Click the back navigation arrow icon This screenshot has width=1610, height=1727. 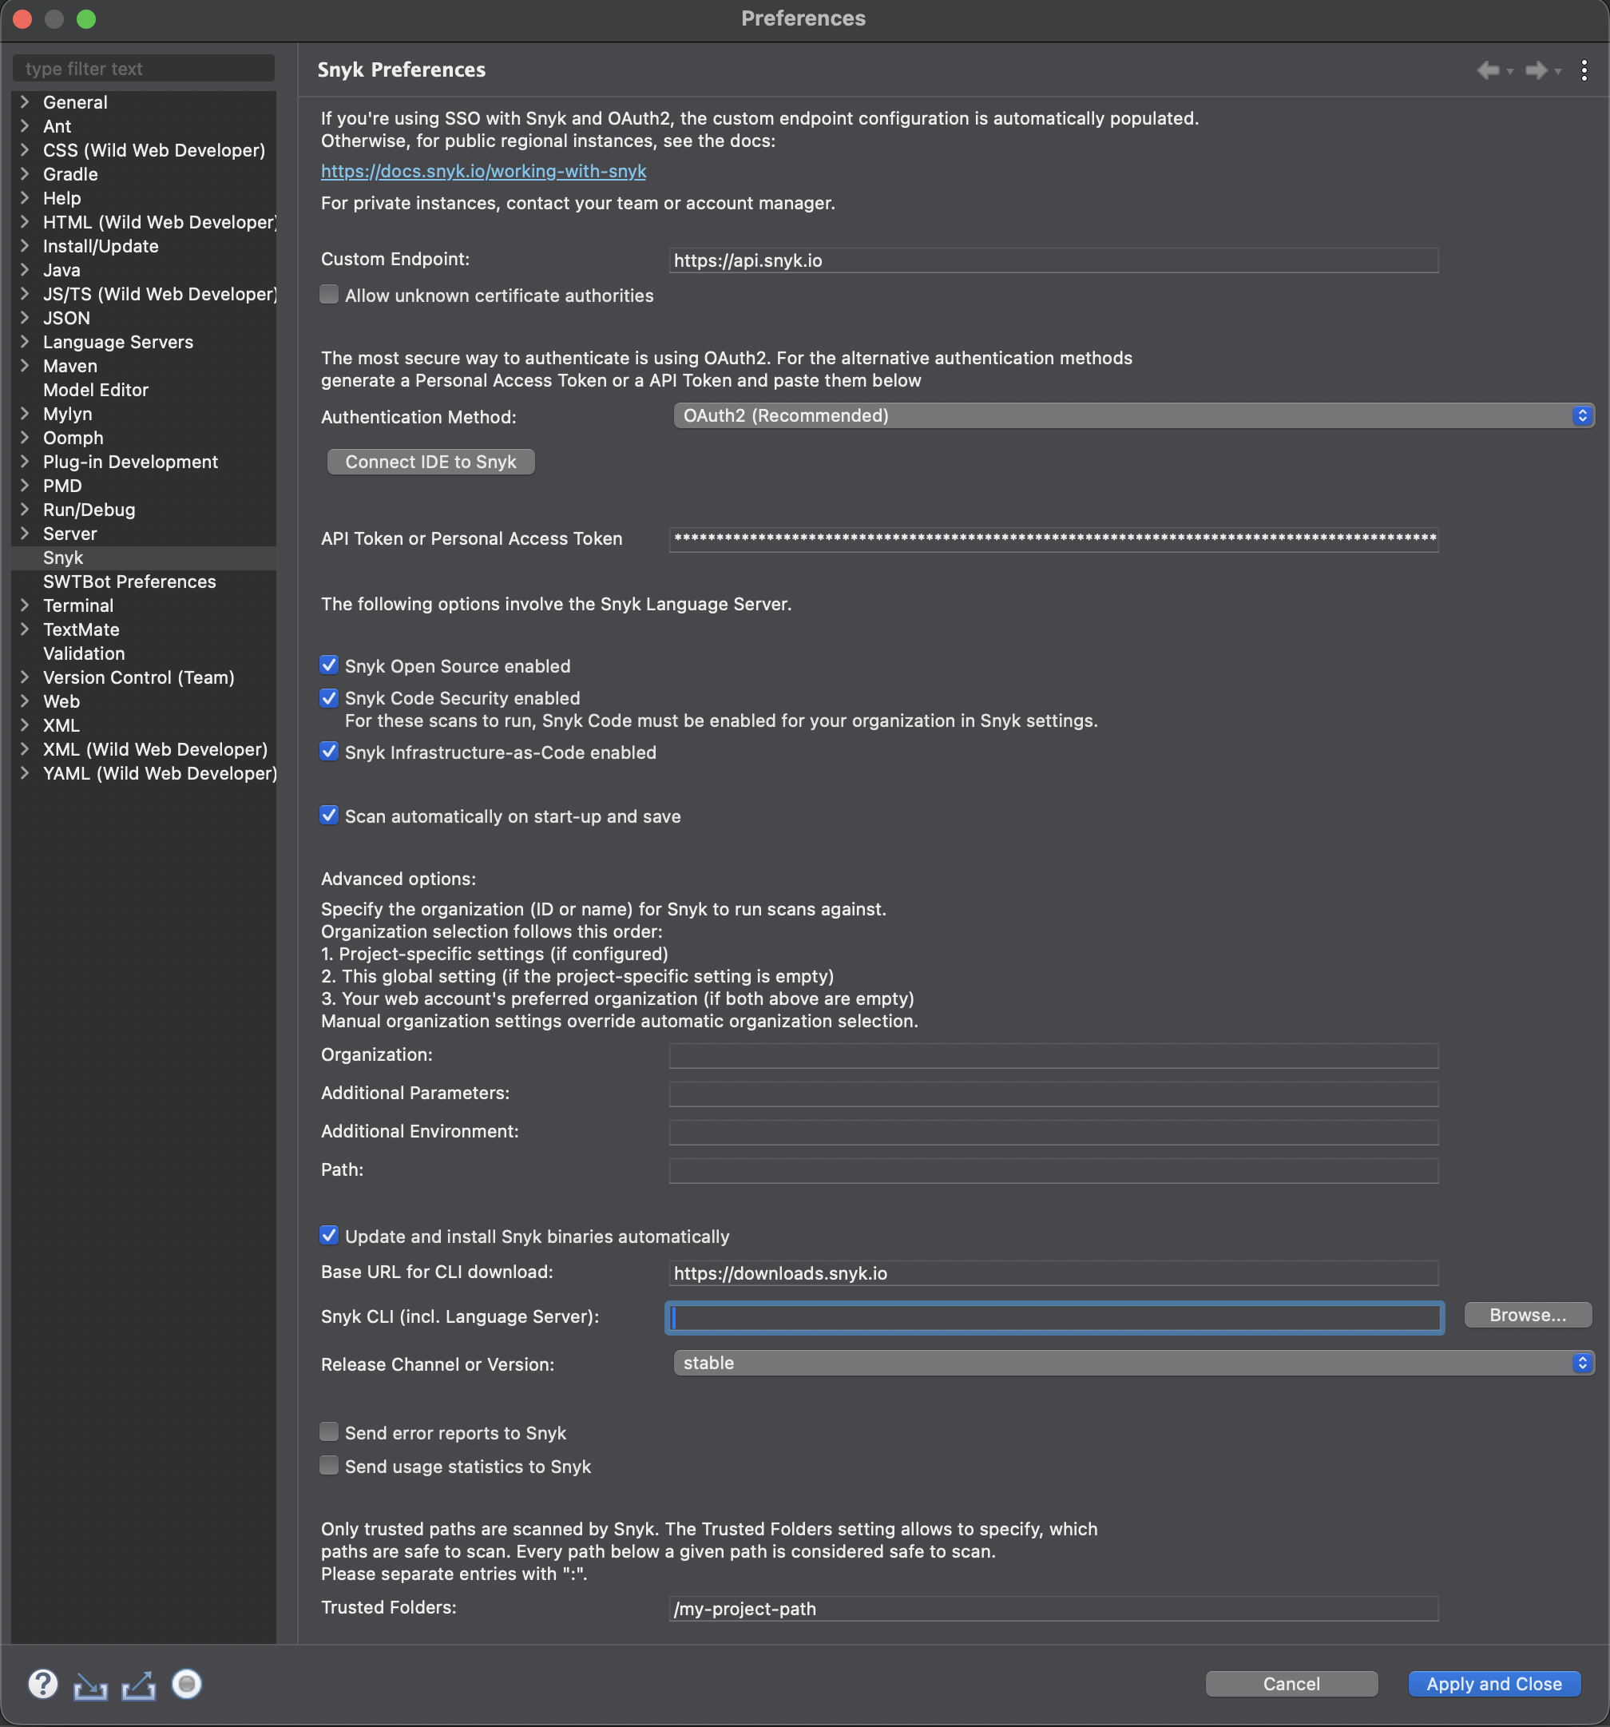[1488, 70]
